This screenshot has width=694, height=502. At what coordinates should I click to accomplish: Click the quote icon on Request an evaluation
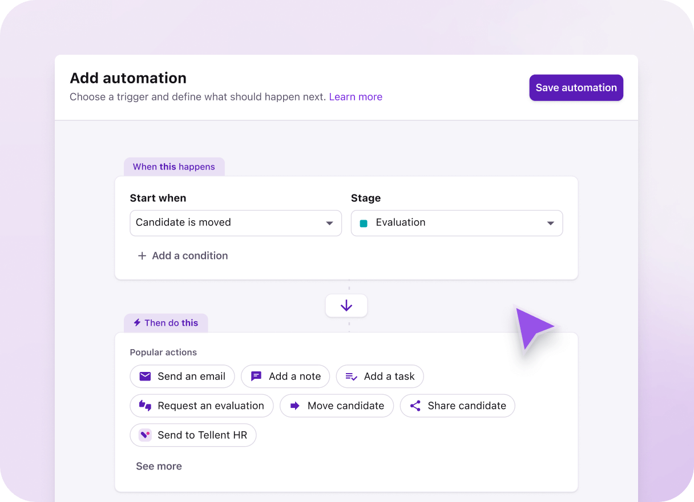coord(144,406)
